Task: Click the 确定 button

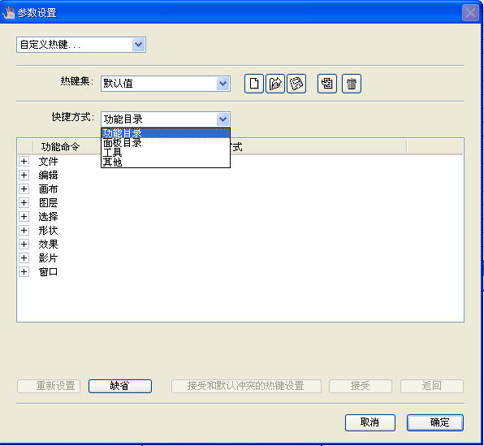Action: coord(435,422)
